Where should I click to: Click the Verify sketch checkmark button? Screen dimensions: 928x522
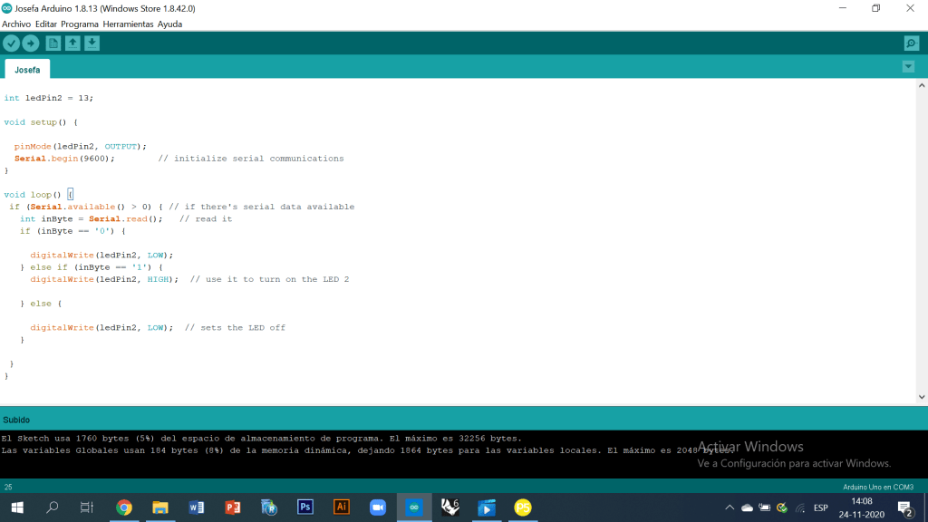pyautogui.click(x=11, y=43)
